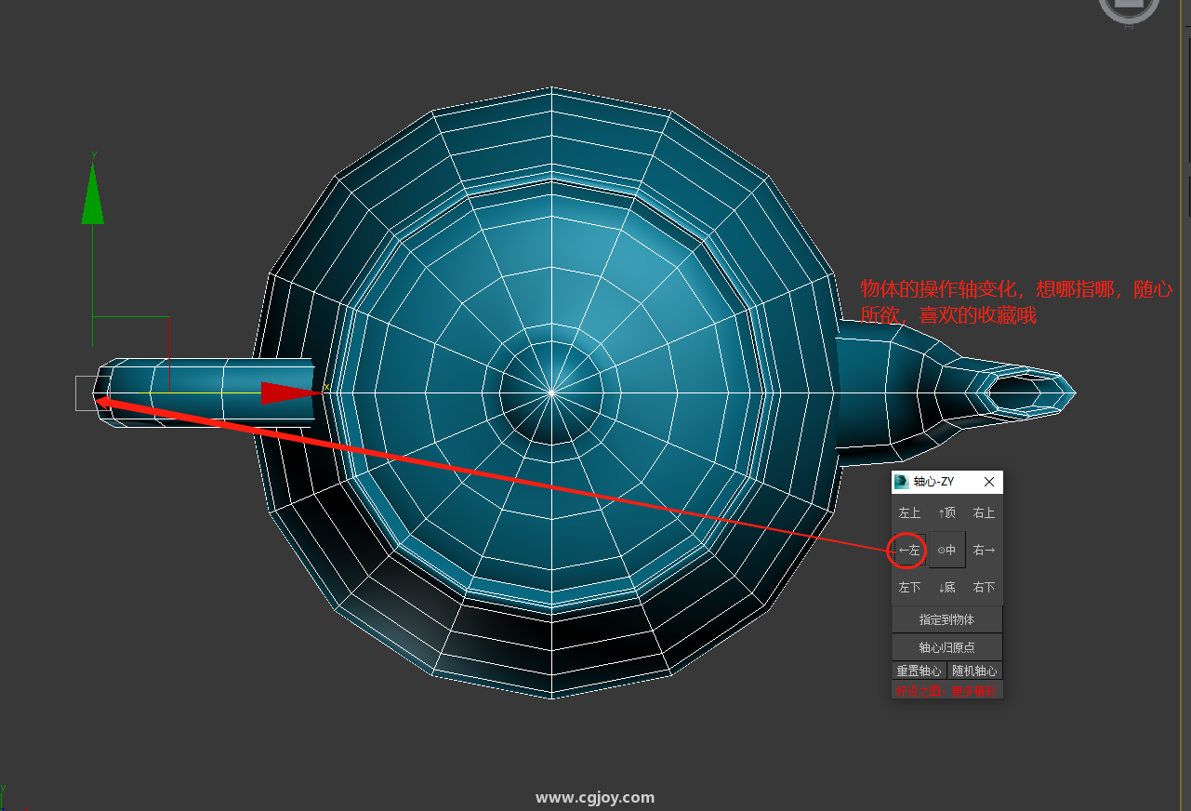Screen dimensions: 1191x811
Task: Set pivot to ⊙中 (center)
Action: tap(946, 550)
